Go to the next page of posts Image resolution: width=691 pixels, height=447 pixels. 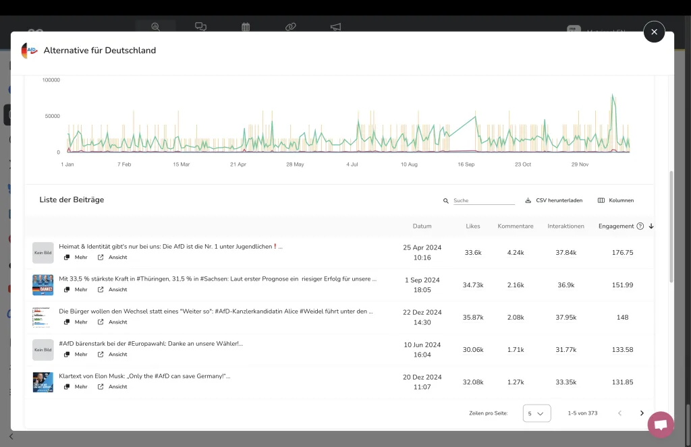642,413
